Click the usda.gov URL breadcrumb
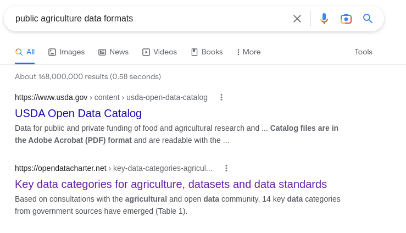 (111, 97)
